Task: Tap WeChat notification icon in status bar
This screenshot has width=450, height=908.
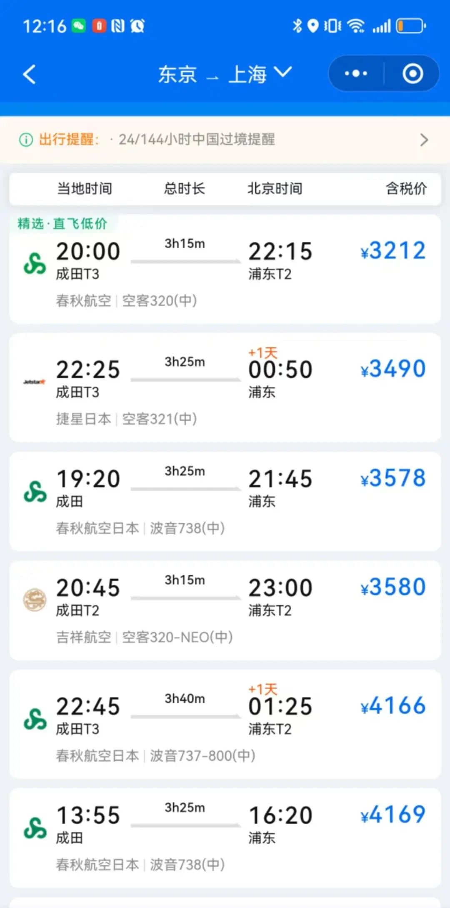Action: click(78, 26)
